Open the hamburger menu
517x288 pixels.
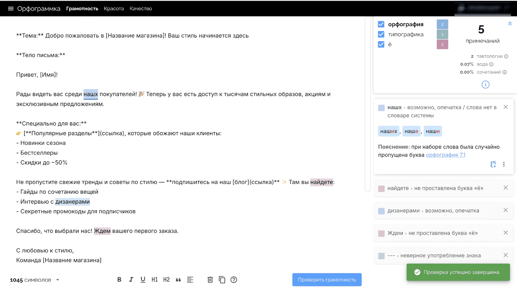point(11,8)
